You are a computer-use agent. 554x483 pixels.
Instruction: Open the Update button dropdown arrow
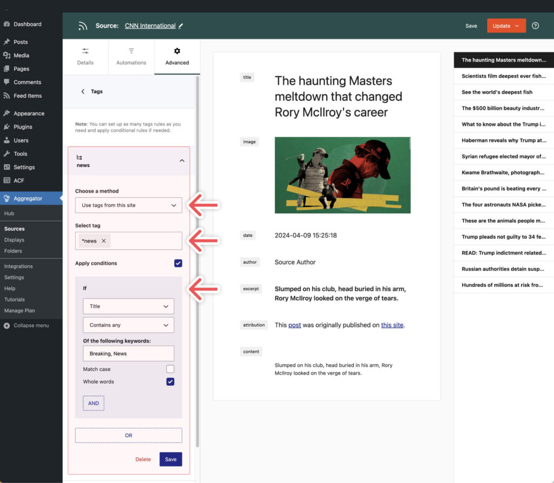(x=517, y=26)
